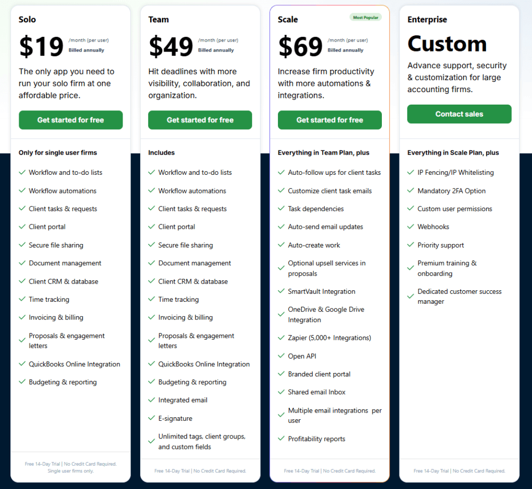Screen dimensions: 532x489
Task: Click the Solo plan's Get started for free button
Action: [71, 120]
